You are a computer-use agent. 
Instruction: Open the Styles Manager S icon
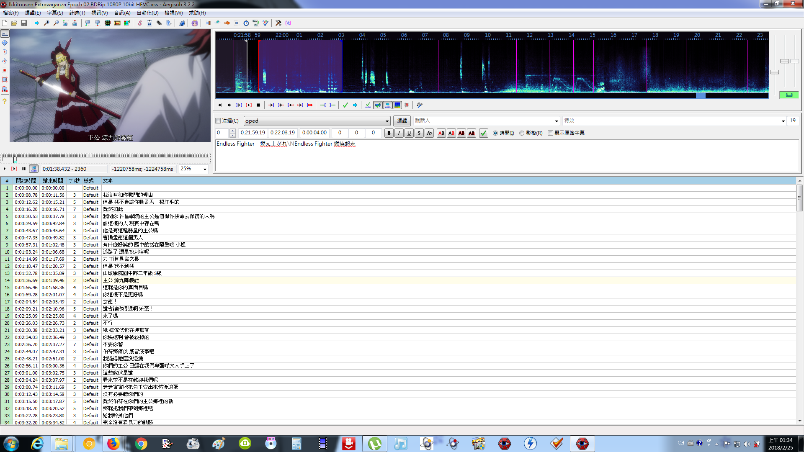140,23
